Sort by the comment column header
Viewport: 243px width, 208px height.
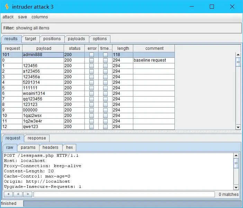click(x=154, y=48)
